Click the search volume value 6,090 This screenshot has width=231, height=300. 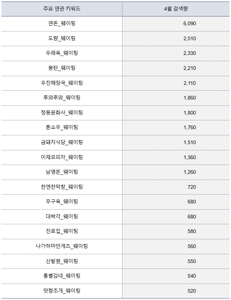[190, 23]
